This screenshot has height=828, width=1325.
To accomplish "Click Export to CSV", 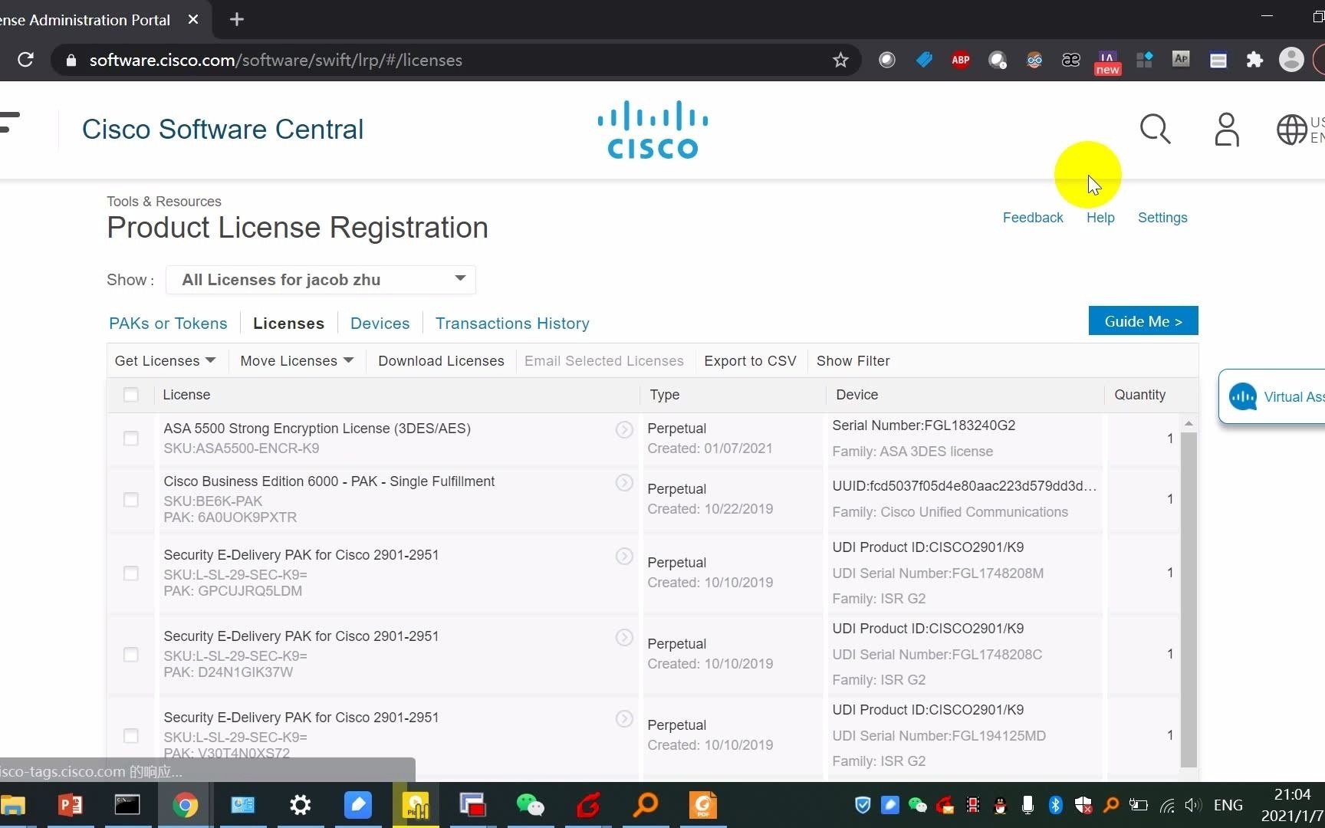I will click(x=750, y=361).
